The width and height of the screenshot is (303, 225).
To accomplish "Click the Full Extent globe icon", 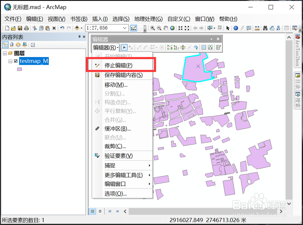I will point(172,28).
